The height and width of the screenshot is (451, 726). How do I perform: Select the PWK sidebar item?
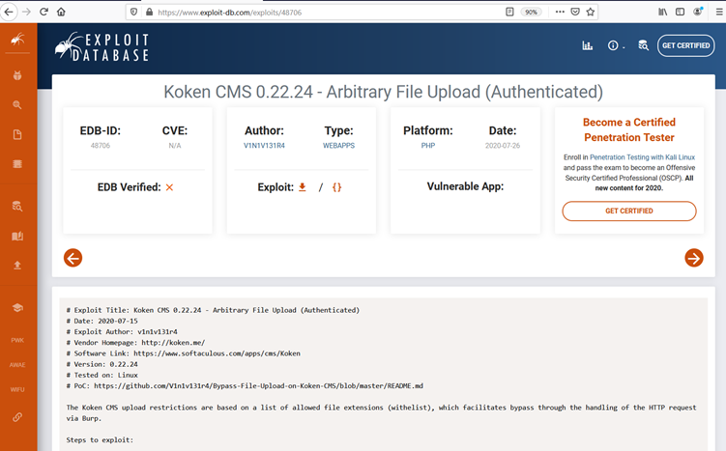coord(17,340)
